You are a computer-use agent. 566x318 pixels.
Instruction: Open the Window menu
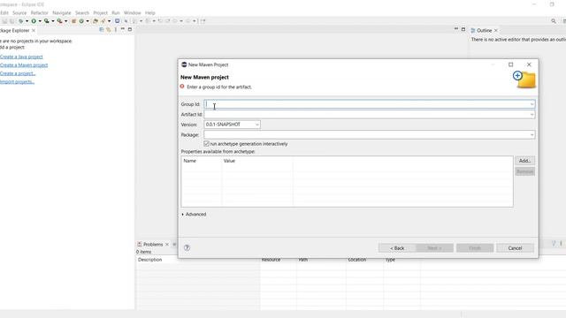click(133, 13)
